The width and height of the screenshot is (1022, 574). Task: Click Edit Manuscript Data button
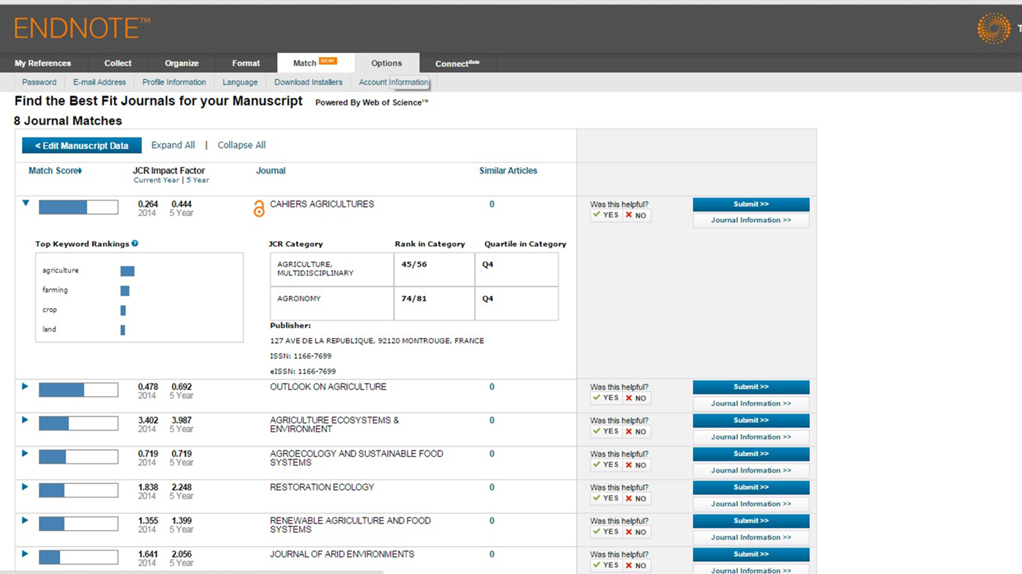point(82,145)
